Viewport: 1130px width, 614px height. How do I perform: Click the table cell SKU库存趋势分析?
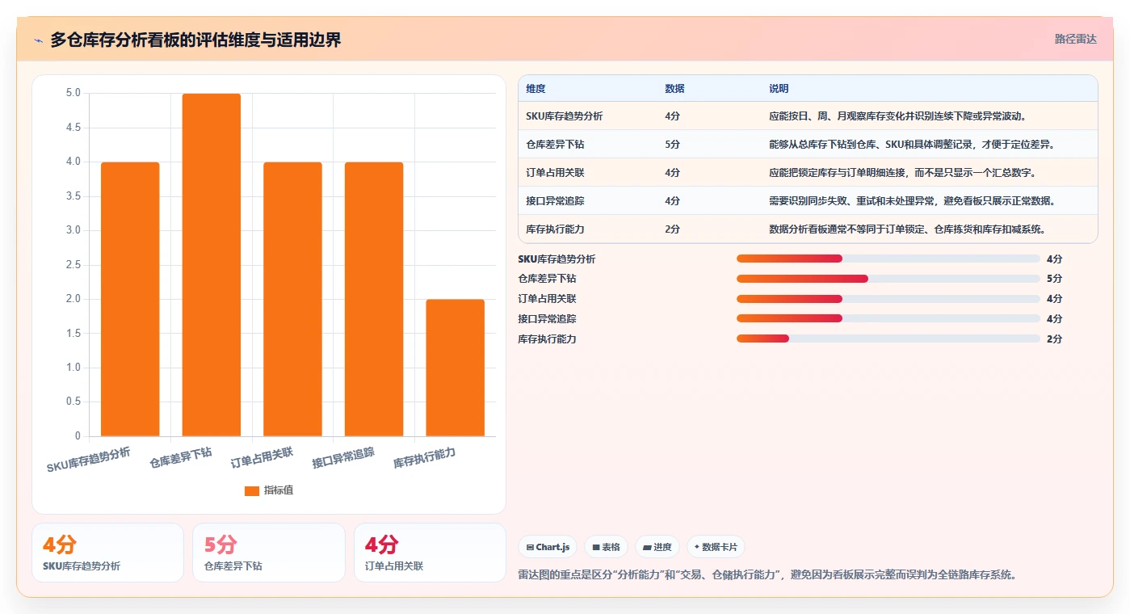coord(564,116)
